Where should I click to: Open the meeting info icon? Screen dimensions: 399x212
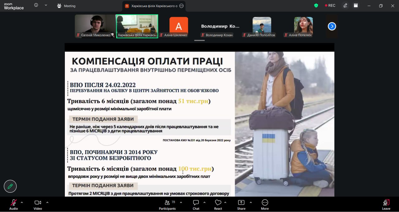coord(36,5)
